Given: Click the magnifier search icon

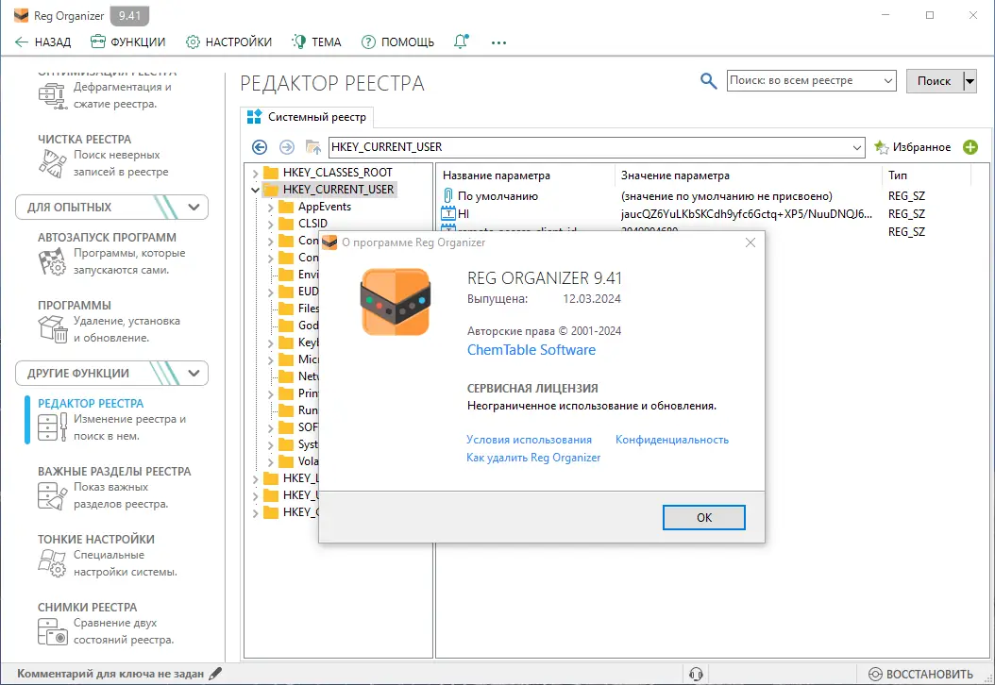Looking at the screenshot, I should tap(708, 80).
